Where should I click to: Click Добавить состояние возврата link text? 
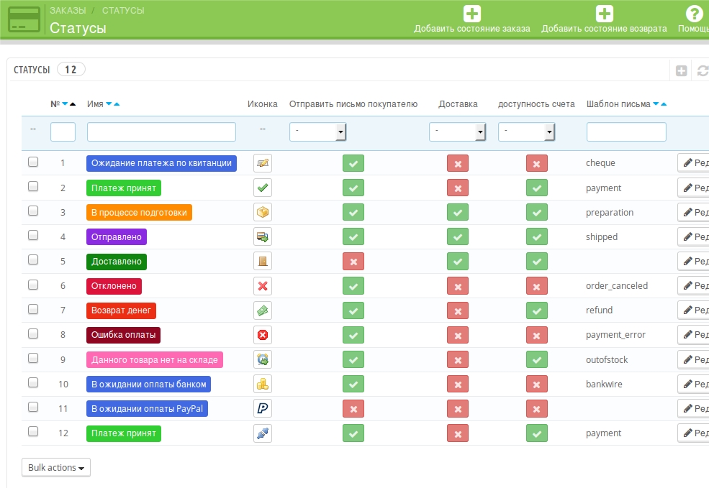pos(604,29)
